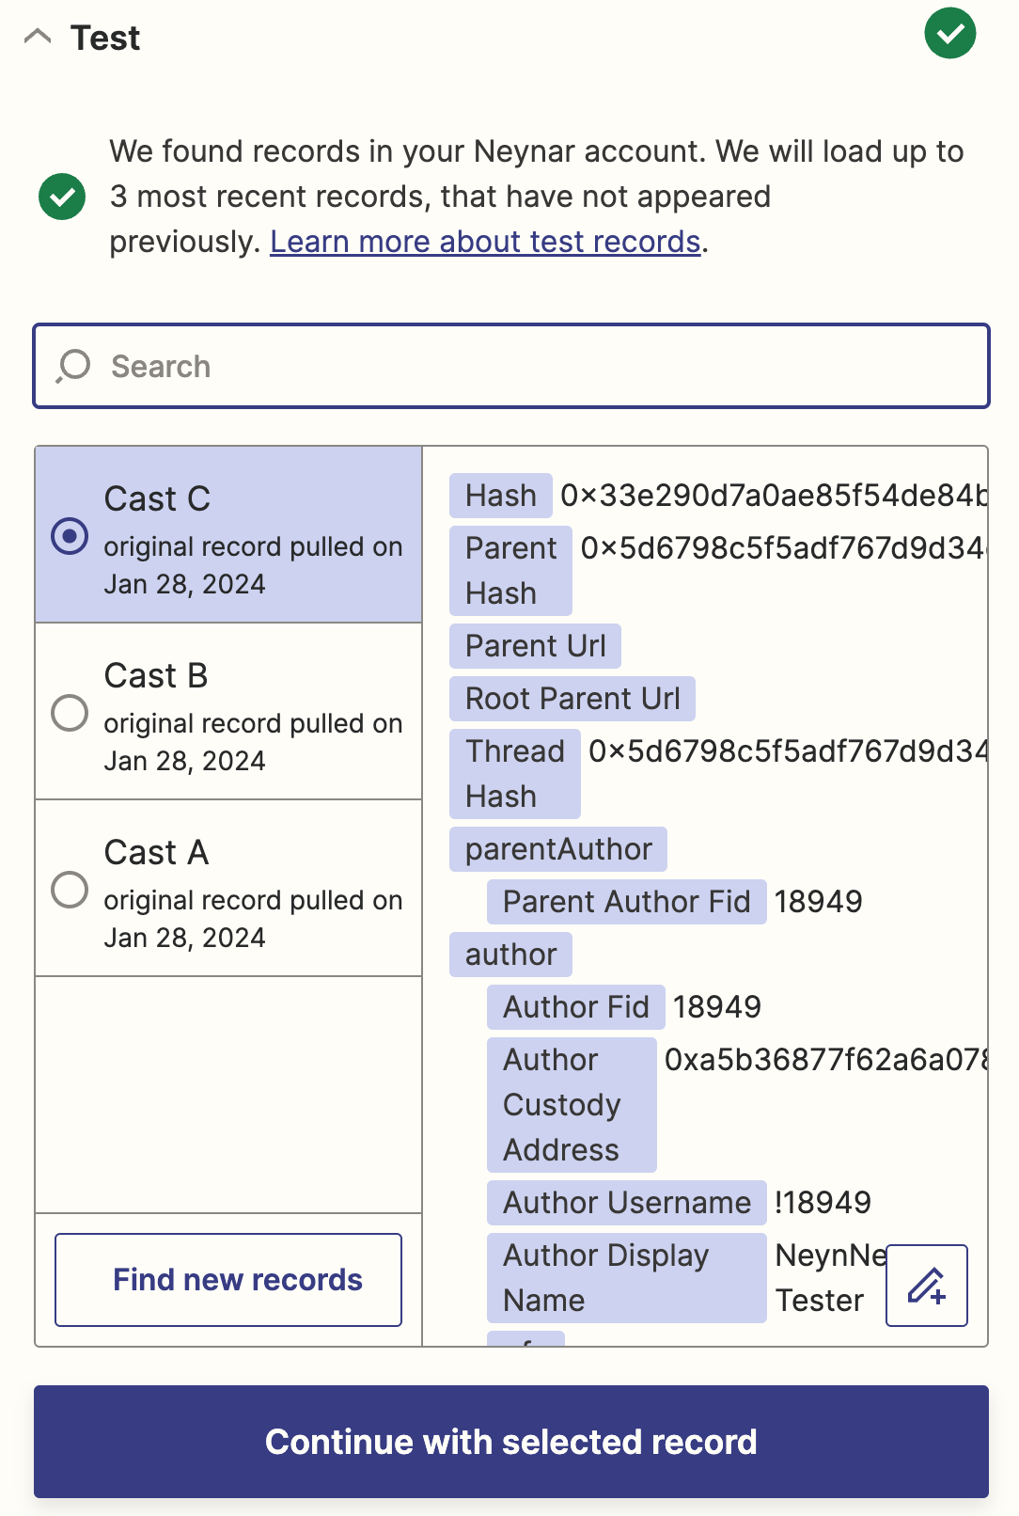This screenshot has width=1019, height=1516.
Task: Click the parentAuthor group label
Action: [x=558, y=849]
